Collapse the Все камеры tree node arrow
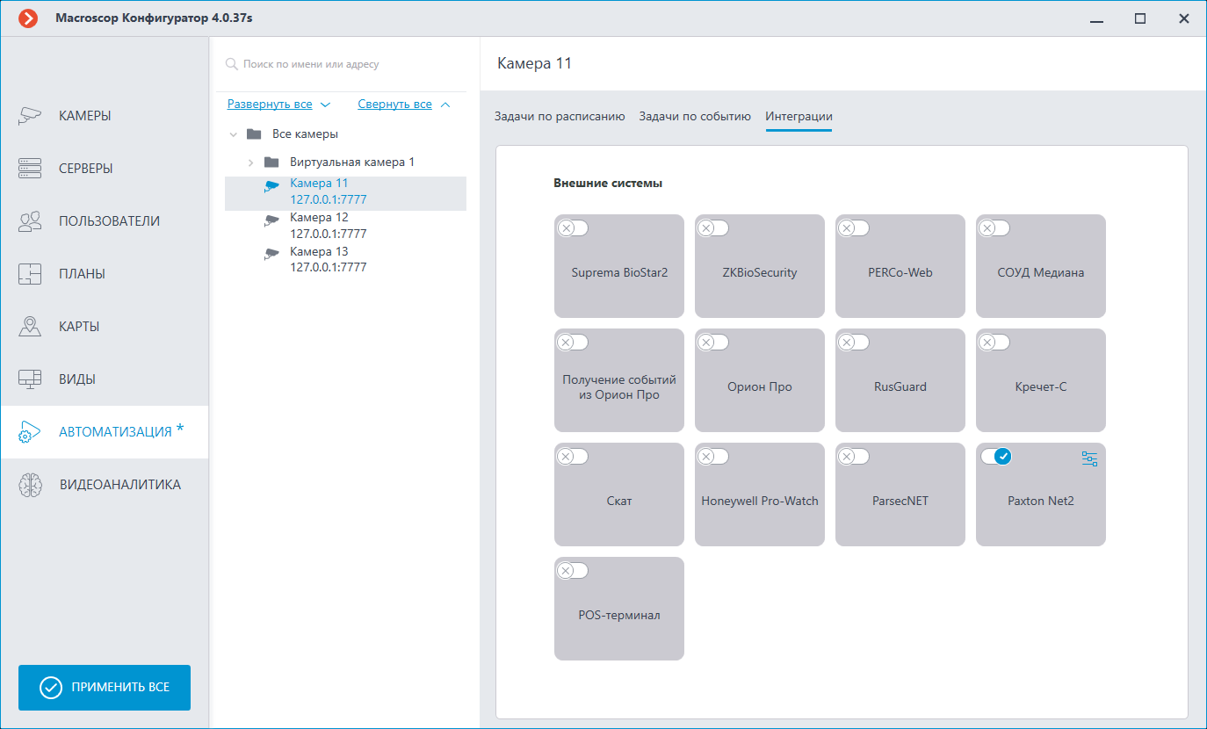 pos(234,135)
